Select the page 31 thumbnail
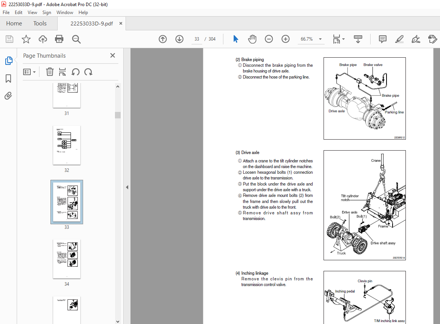Screen dimensions: 440x324 click(x=67, y=96)
